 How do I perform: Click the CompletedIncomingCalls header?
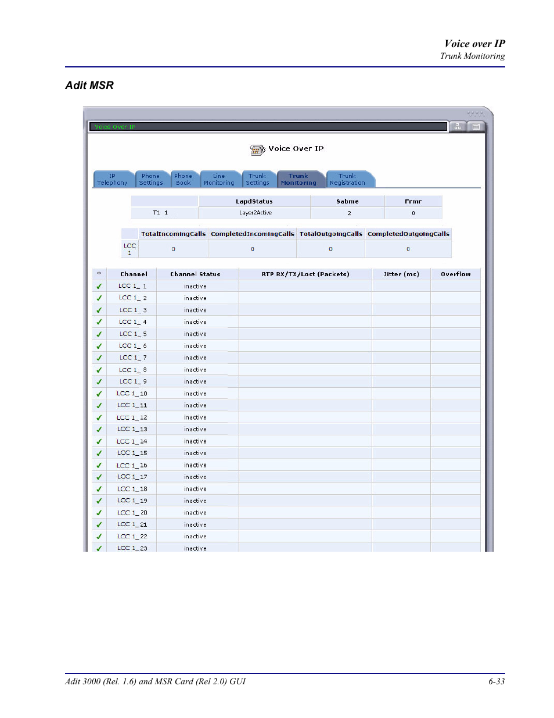pyautogui.click(x=253, y=234)
